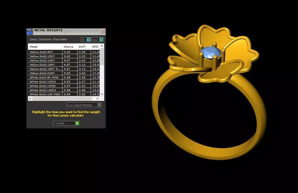
Task: Sort by the Grams column header
Action: (70, 47)
